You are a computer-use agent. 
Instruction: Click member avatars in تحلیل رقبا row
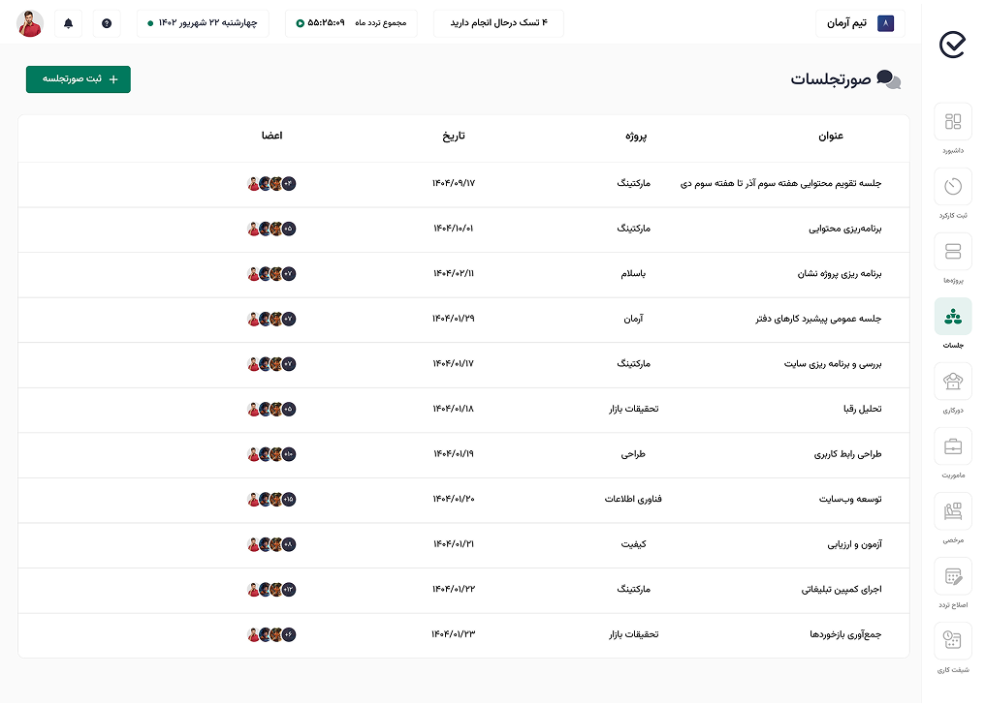coord(271,409)
